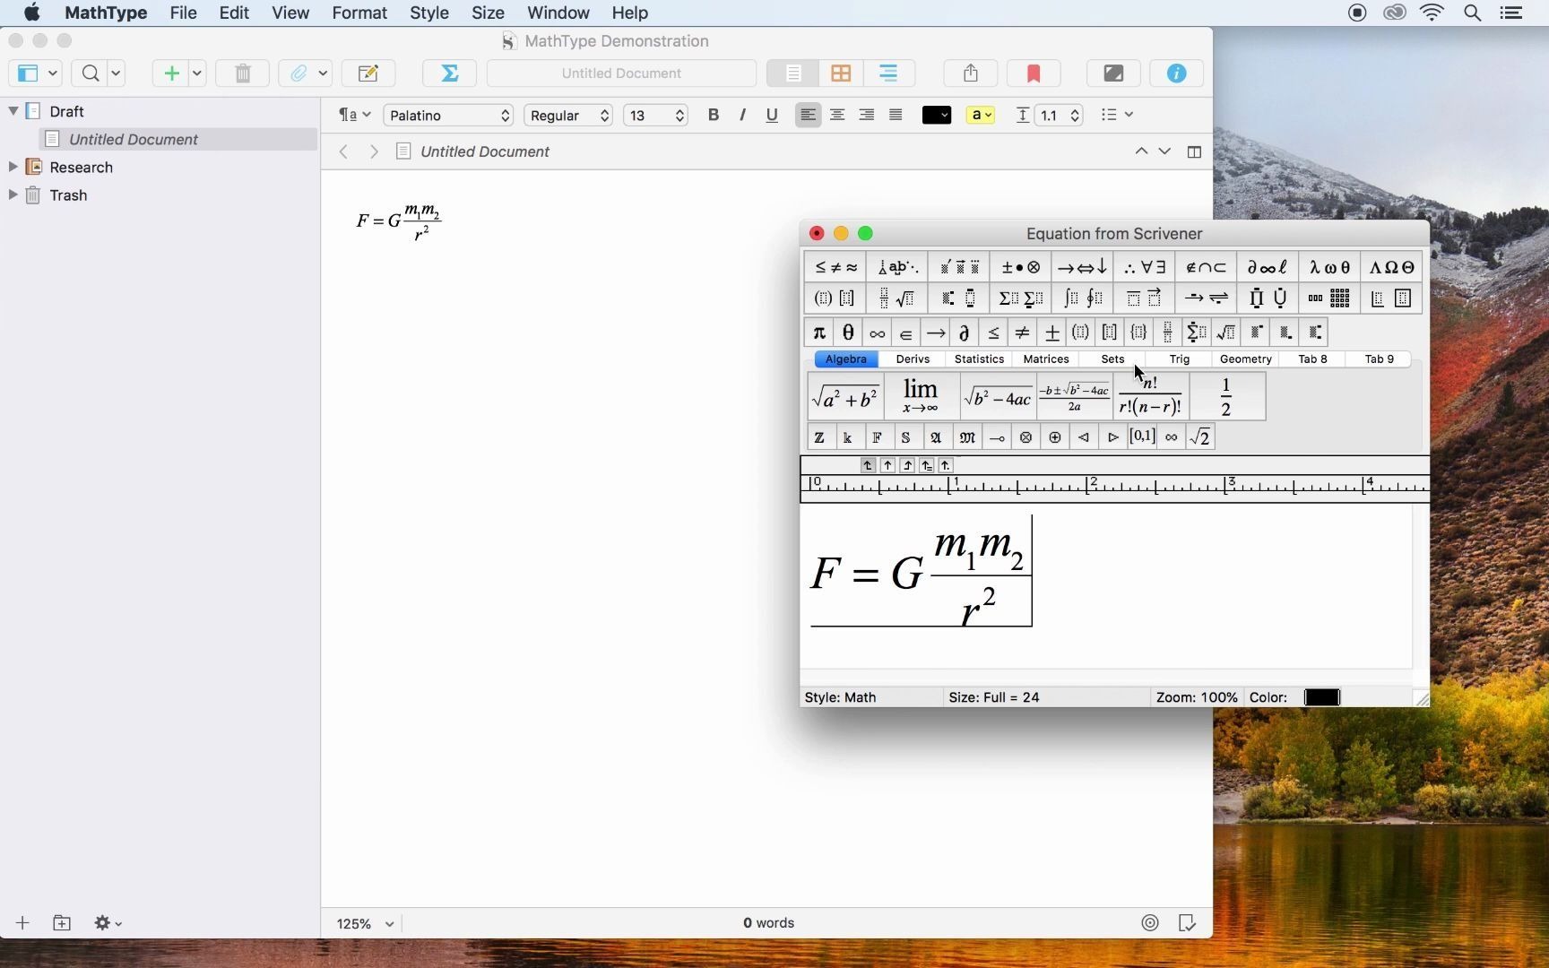
Task: Set text alignment to left
Action: pos(808,115)
